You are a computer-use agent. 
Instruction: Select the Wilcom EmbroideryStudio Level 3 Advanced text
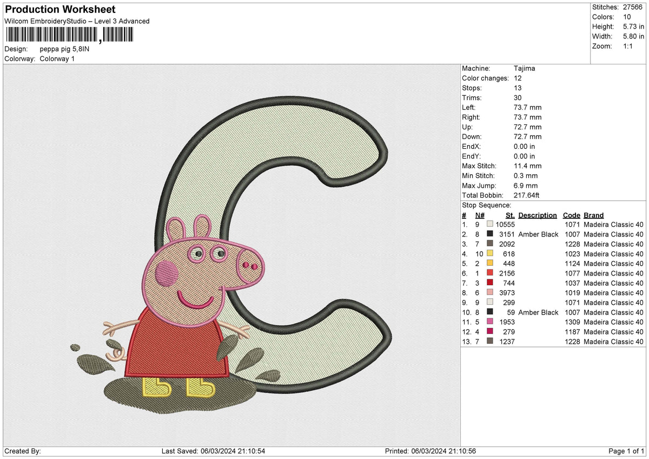tap(77, 21)
